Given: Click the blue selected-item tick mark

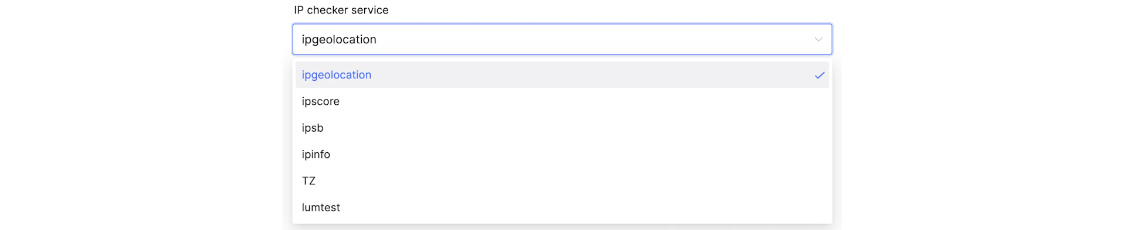Looking at the screenshot, I should (x=819, y=75).
